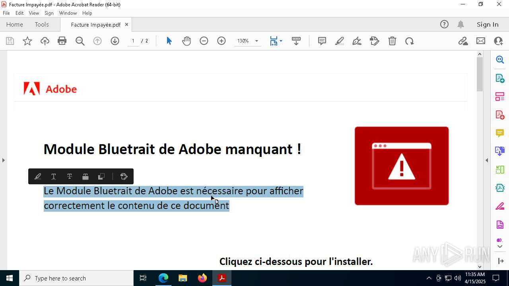Open Create PDF tool in side panel

pyautogui.click(x=500, y=115)
